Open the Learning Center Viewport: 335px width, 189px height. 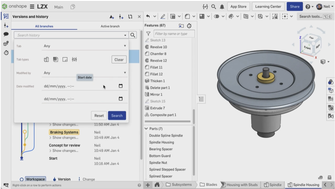pos(268,6)
